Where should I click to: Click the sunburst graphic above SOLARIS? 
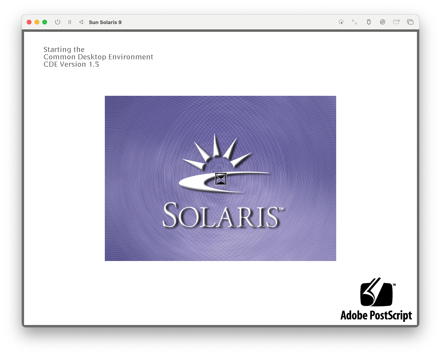click(x=220, y=151)
